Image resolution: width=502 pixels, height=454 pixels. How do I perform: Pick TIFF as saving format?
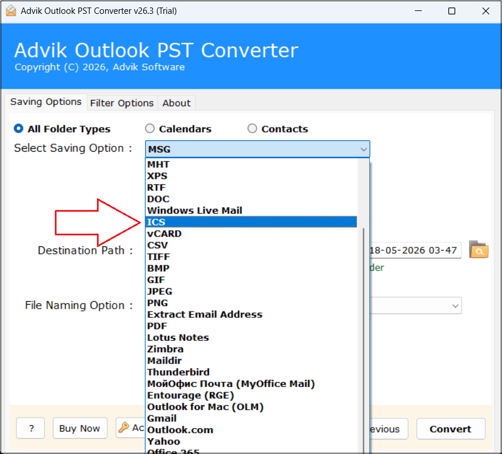[x=252, y=257]
